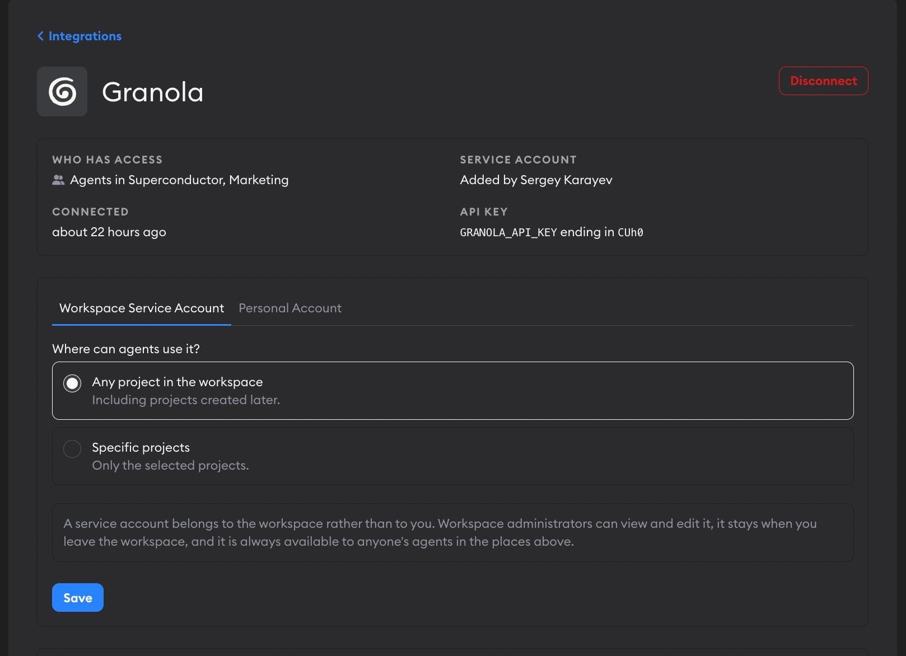Click 'Where can agents use it?' label
This screenshot has height=656, width=906.
(x=126, y=349)
